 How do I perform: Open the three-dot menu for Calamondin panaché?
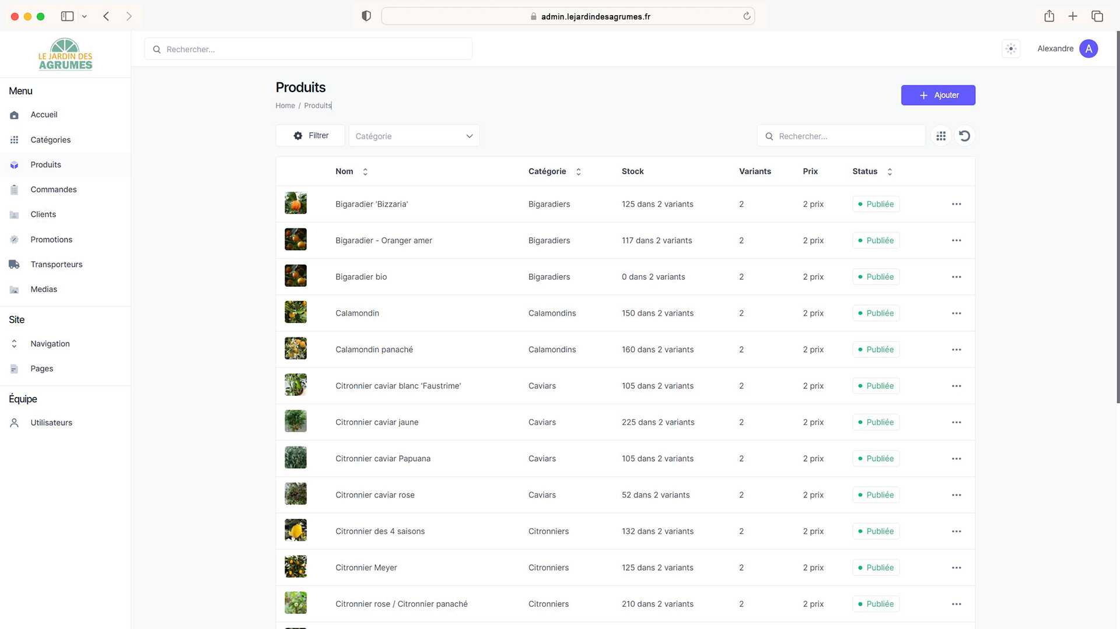coord(956,350)
